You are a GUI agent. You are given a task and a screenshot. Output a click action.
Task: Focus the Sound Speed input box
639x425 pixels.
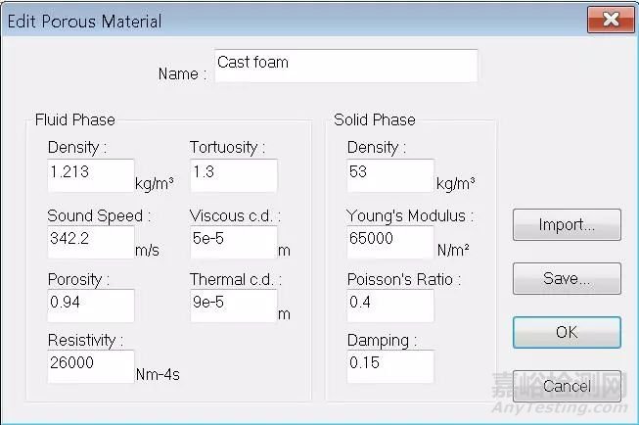[90, 242]
